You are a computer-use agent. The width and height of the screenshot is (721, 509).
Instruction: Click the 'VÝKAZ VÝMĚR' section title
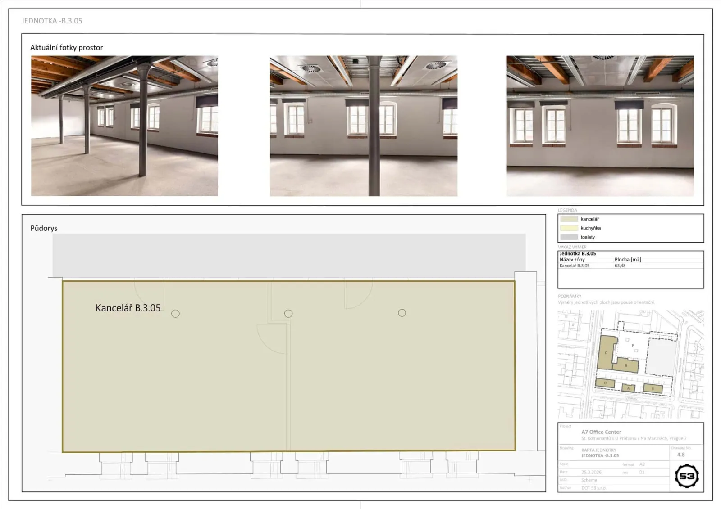572,247
